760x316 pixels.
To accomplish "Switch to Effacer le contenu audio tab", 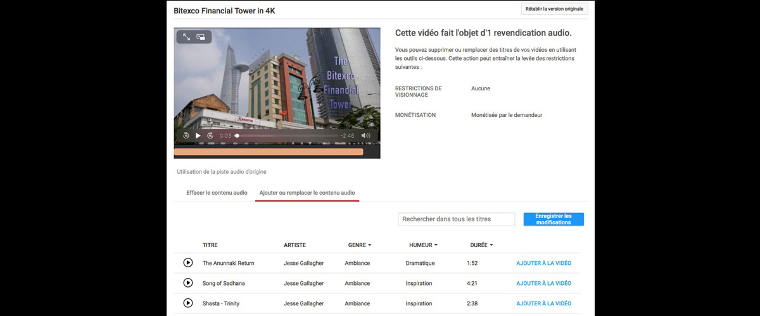I will click(x=217, y=192).
